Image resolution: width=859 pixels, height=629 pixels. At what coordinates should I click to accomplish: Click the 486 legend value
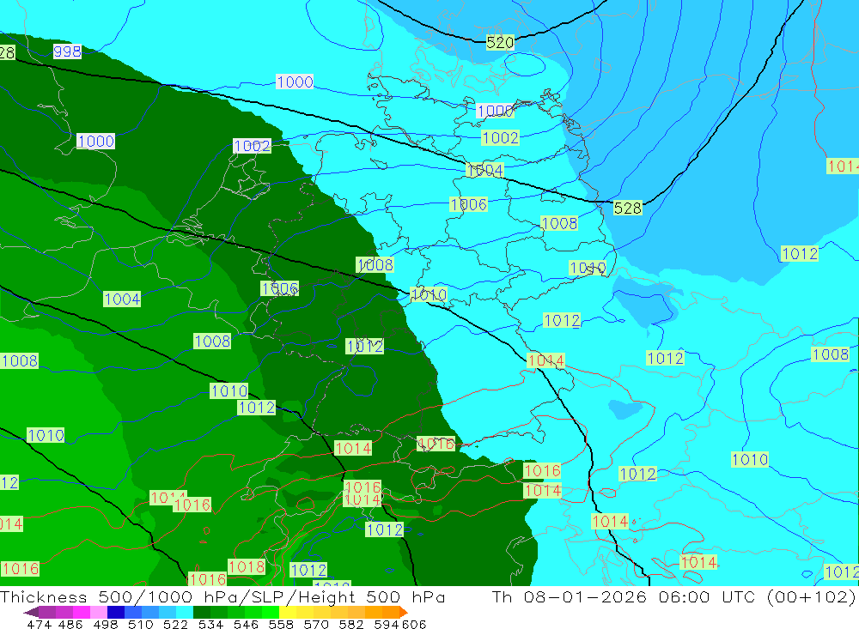70,624
